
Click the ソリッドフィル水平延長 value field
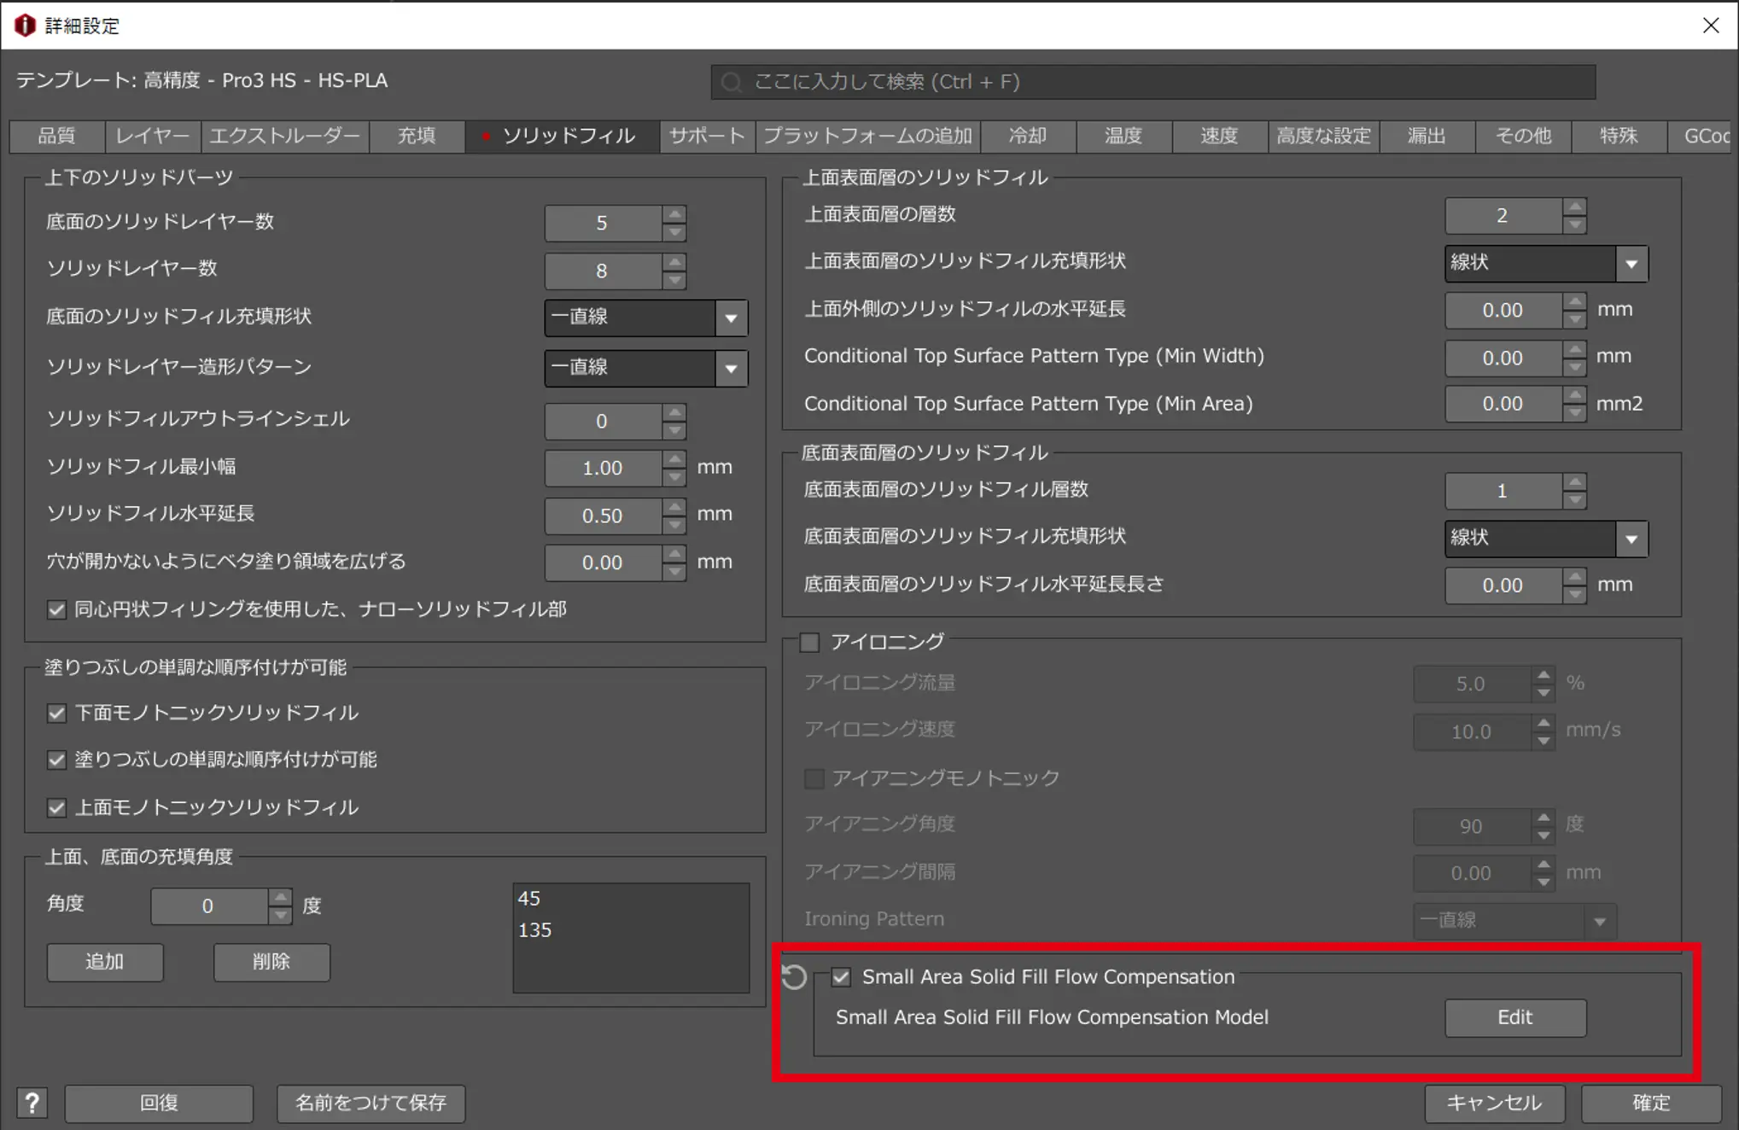pyautogui.click(x=603, y=515)
